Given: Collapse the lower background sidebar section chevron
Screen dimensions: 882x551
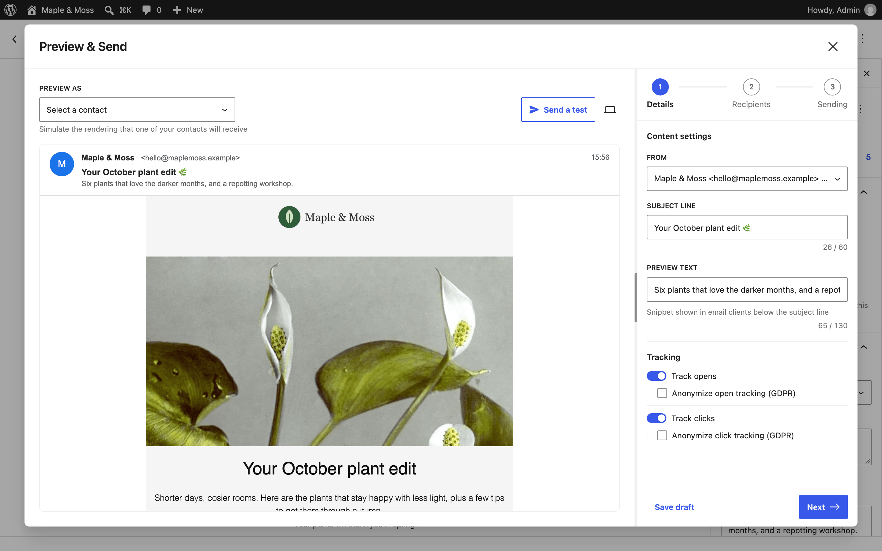Looking at the screenshot, I should pyautogui.click(x=864, y=347).
